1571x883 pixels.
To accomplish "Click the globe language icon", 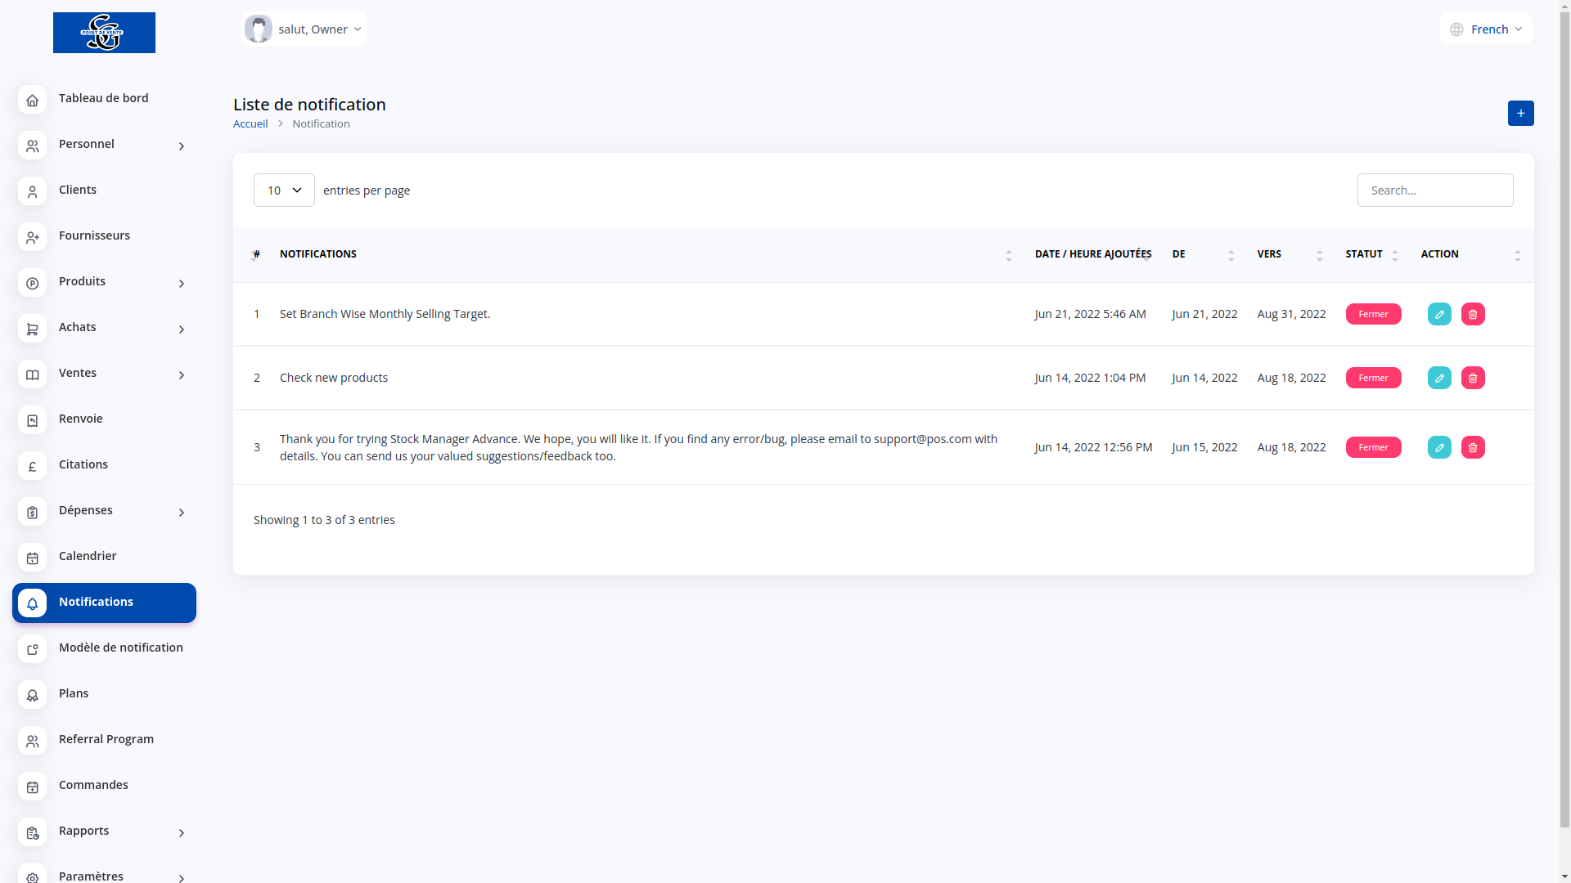I will tap(1456, 29).
